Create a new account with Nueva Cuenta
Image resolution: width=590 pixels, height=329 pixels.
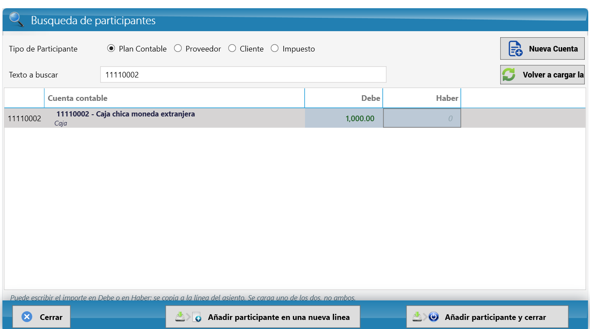pos(542,48)
